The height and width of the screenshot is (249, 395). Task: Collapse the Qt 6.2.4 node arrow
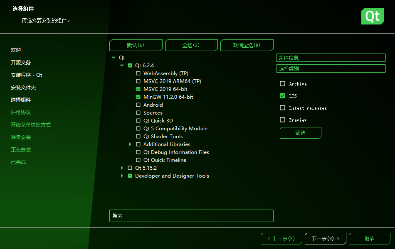click(x=122, y=66)
